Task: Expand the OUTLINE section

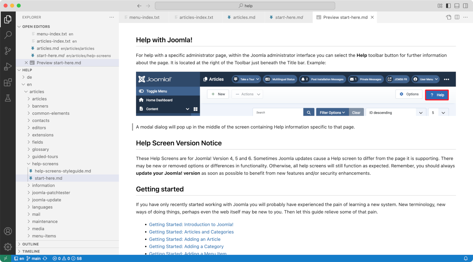Action: pyautogui.click(x=31, y=244)
